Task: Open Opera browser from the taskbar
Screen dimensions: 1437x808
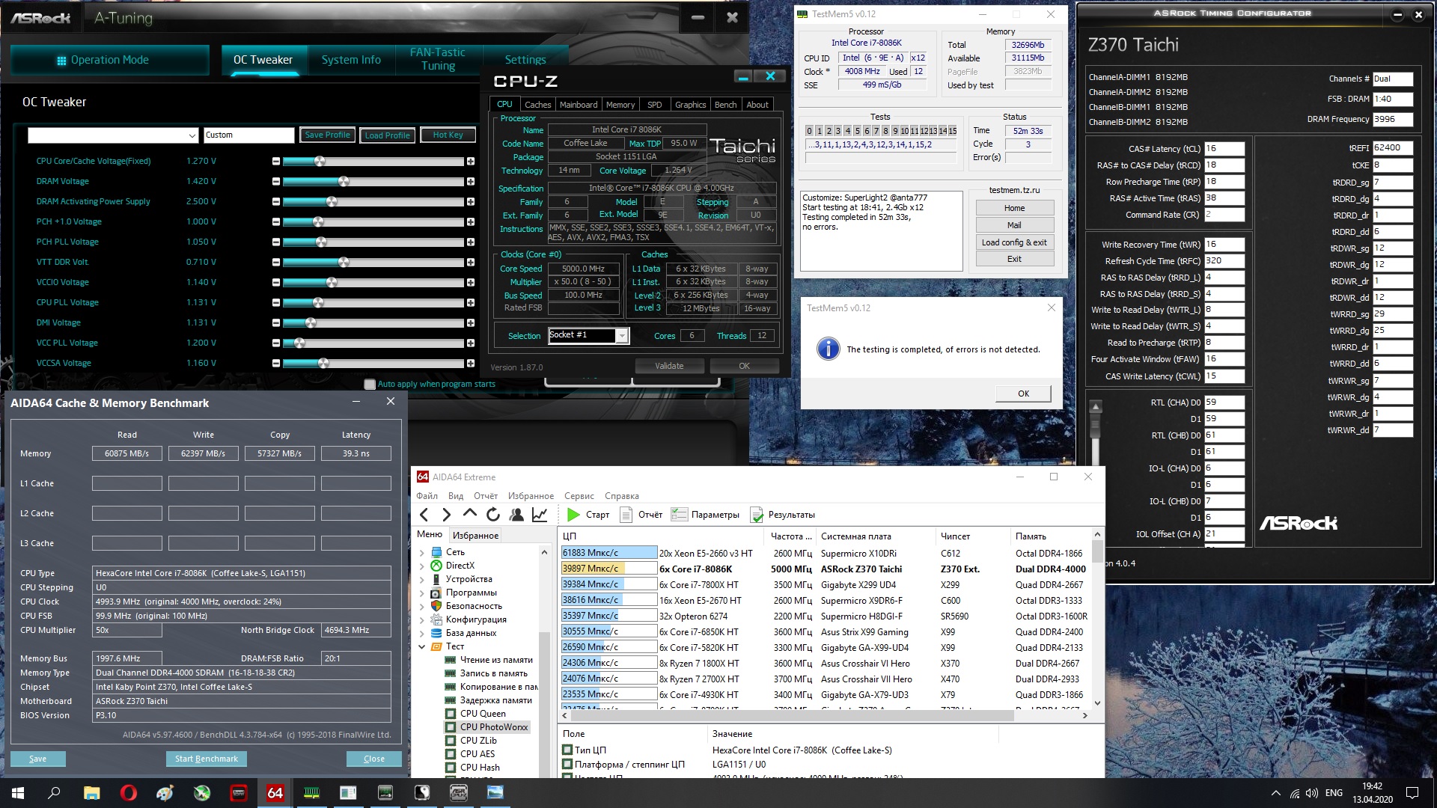Action: (128, 793)
